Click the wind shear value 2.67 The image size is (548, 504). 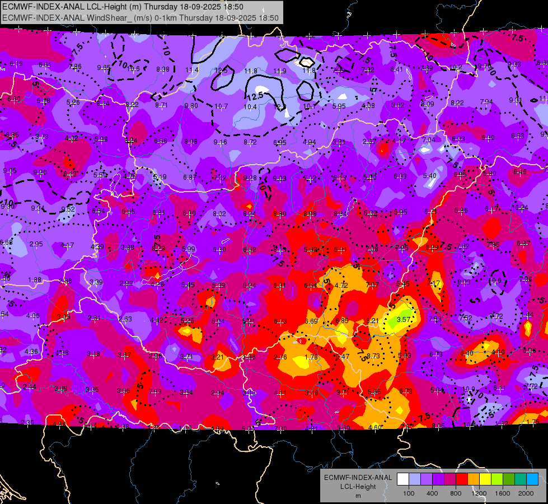(x=369, y=141)
